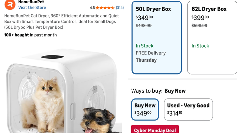This screenshot has height=133, width=237.
Task: Click the orange HomeRunPet brand logo
Action: tap(10, 5)
